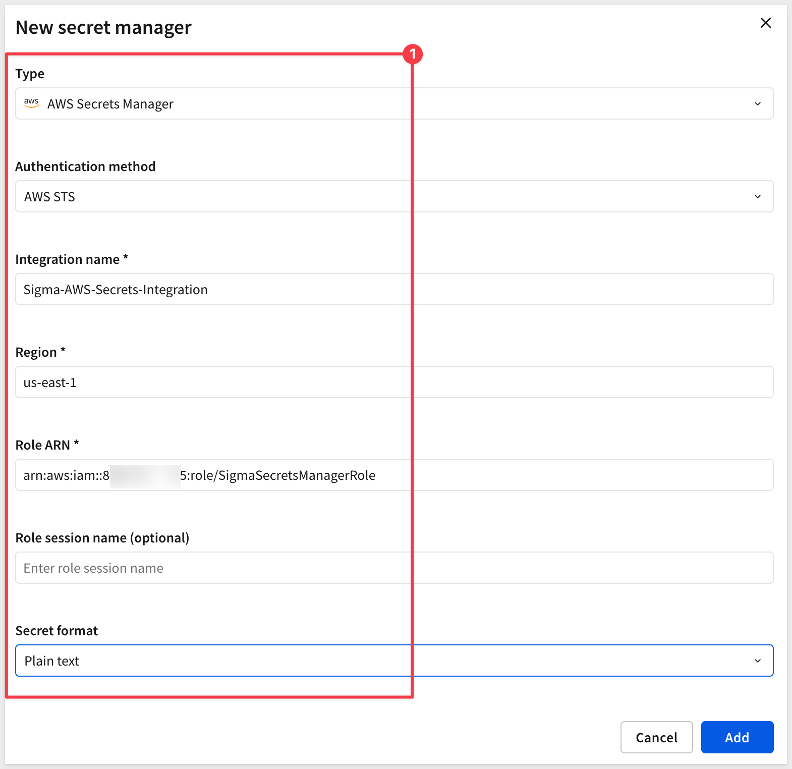Screen dimensions: 792x769
Task: Click the chevron arrow in Type dropdown
Action: pyautogui.click(x=757, y=103)
